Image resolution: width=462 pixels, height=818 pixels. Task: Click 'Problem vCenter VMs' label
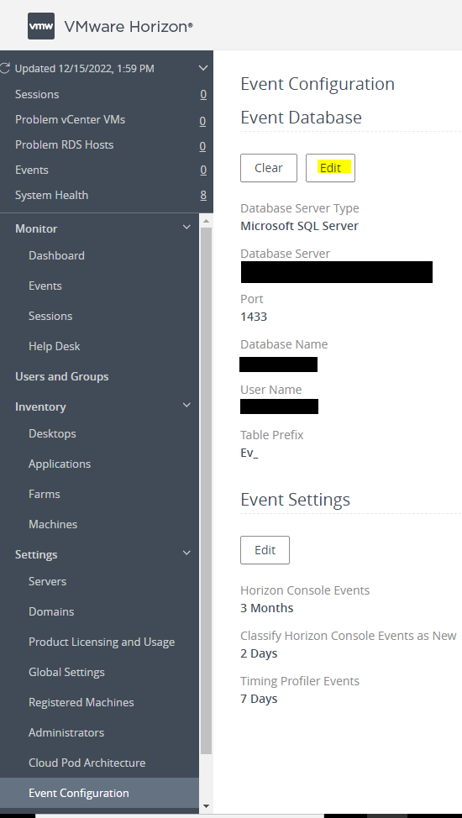pyautogui.click(x=70, y=119)
